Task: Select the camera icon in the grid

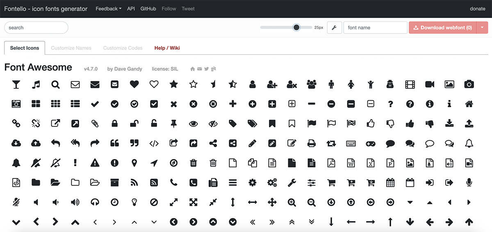Action: pos(469,84)
